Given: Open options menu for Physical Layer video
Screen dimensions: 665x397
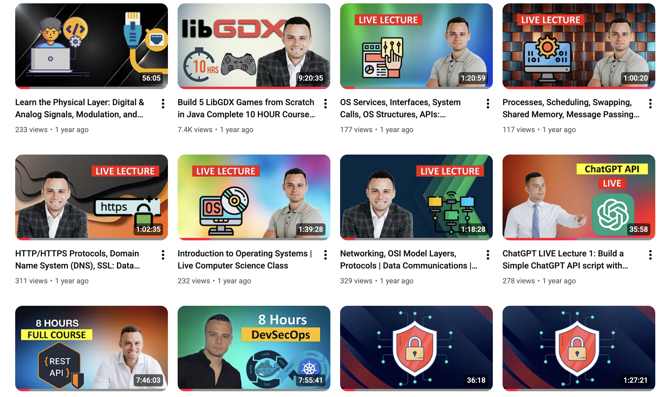Looking at the screenshot, I should coord(163,104).
